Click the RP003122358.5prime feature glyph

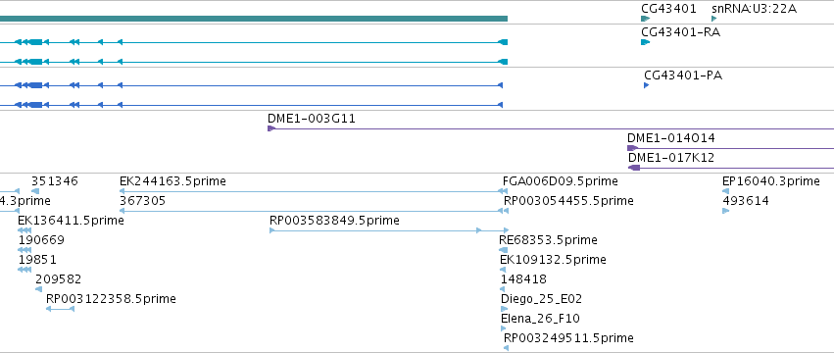click(60, 309)
